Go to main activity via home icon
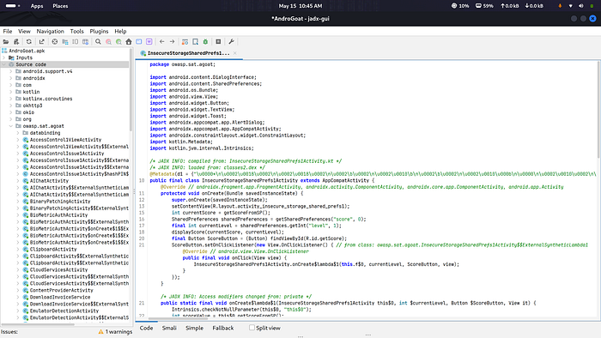The image size is (601, 338). coord(129,42)
